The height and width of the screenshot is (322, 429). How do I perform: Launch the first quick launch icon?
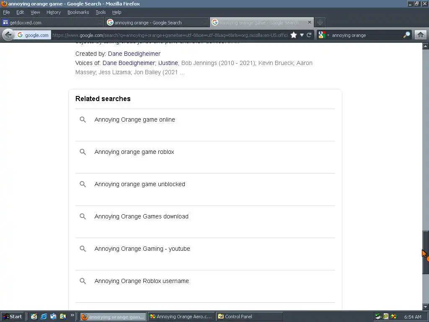tap(34, 317)
